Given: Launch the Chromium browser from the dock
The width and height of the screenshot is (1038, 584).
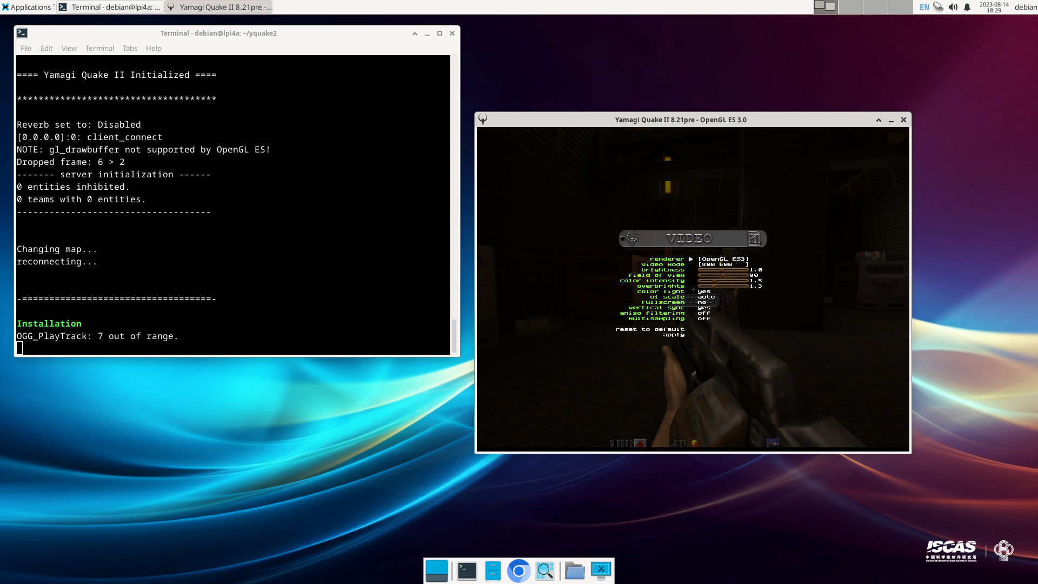Looking at the screenshot, I should click(x=518, y=570).
